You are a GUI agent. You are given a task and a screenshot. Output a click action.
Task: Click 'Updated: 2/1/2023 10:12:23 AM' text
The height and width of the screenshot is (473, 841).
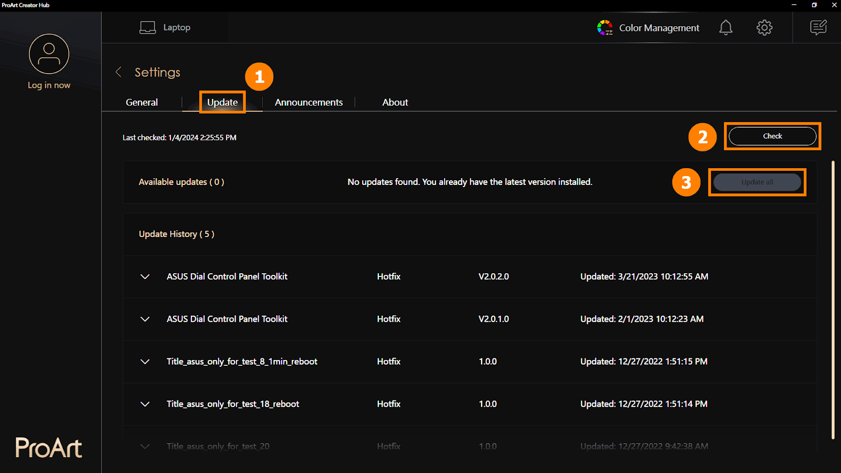tap(642, 319)
